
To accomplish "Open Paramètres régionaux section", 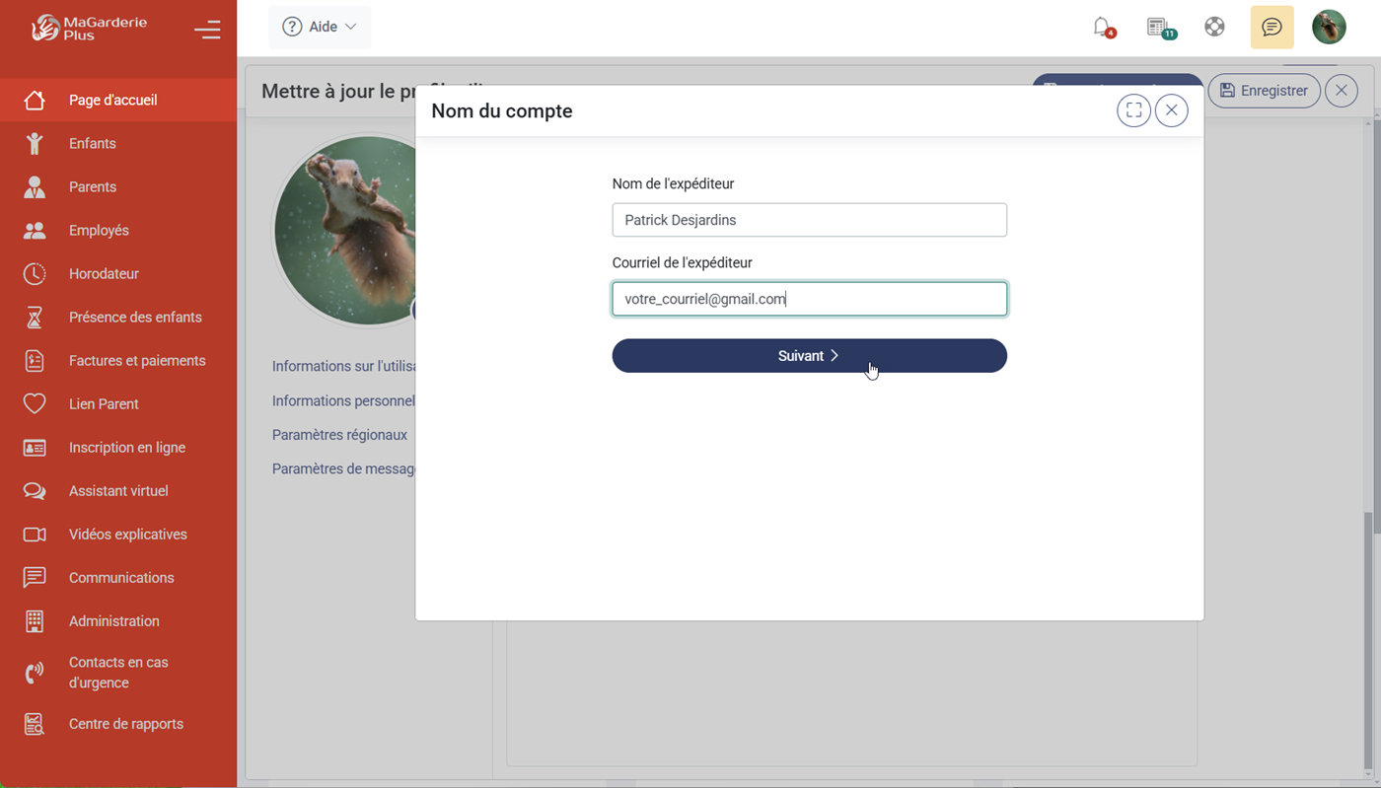I will pos(339,435).
